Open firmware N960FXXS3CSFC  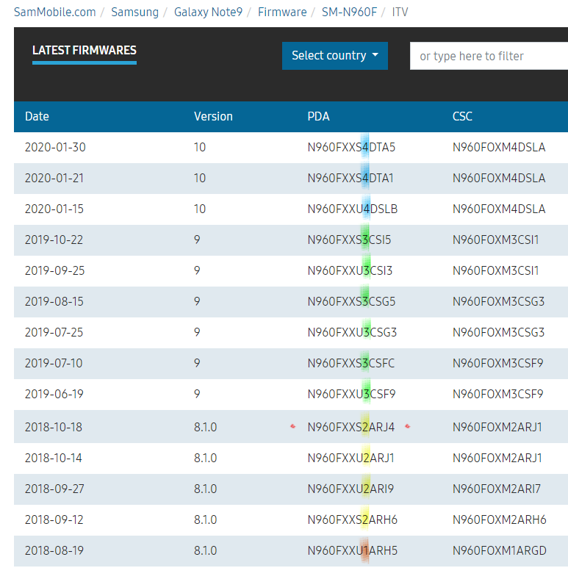click(350, 364)
